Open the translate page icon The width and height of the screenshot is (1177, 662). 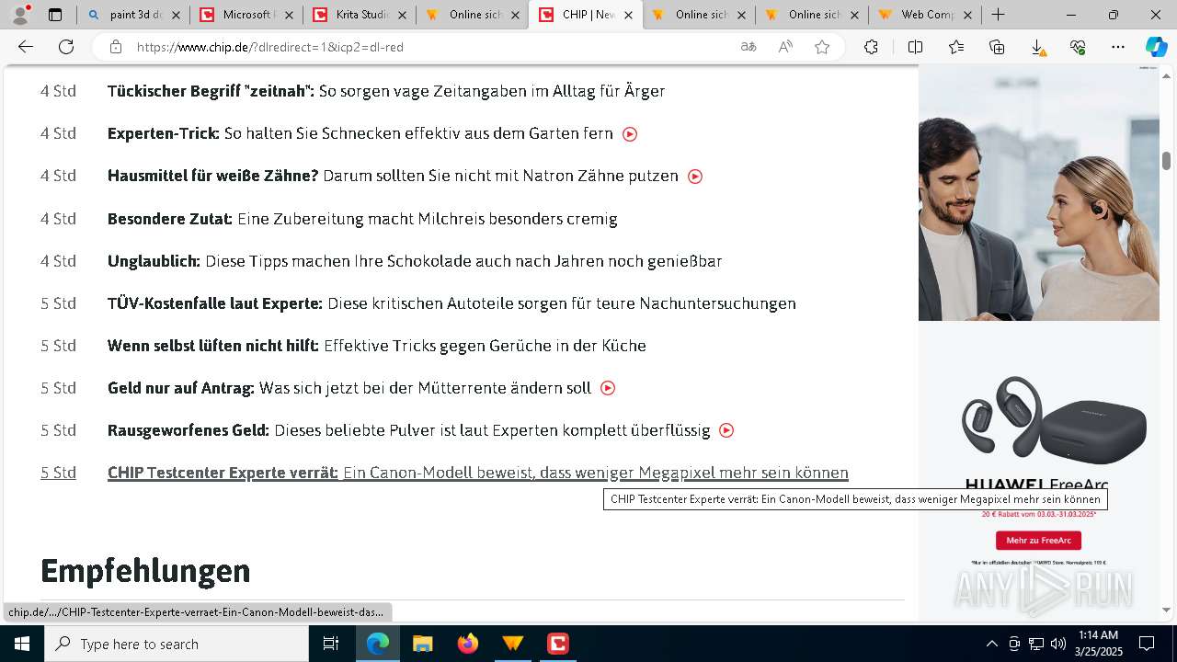tap(748, 47)
